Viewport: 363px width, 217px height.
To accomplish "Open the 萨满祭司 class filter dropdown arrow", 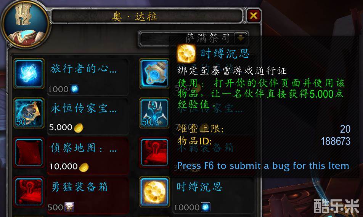I will 241,38.
